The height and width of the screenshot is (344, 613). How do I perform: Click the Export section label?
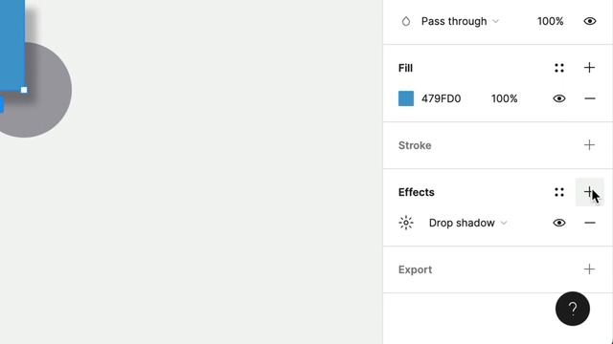(x=415, y=269)
